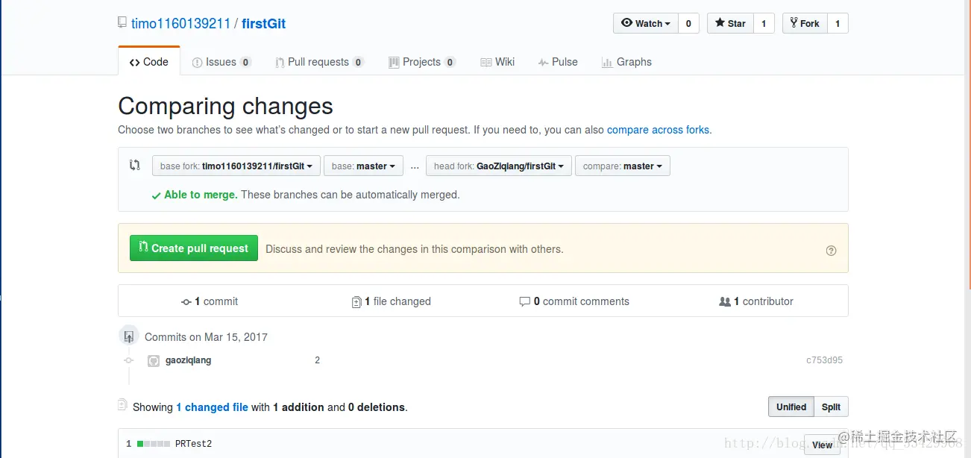
Task: Click the green Create pull request button
Action: 194,248
